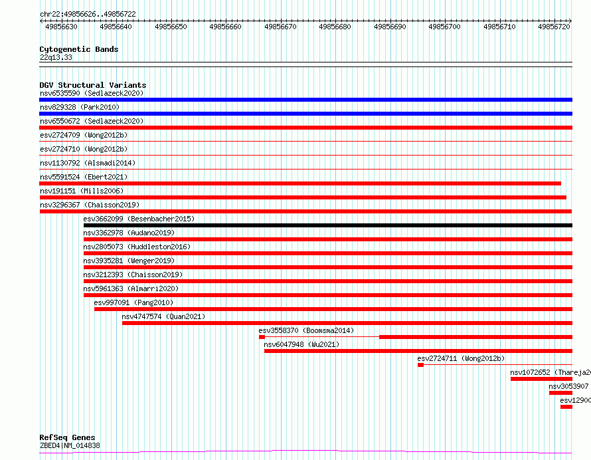Select nsv4747574 (Quan2021) label

(163, 316)
